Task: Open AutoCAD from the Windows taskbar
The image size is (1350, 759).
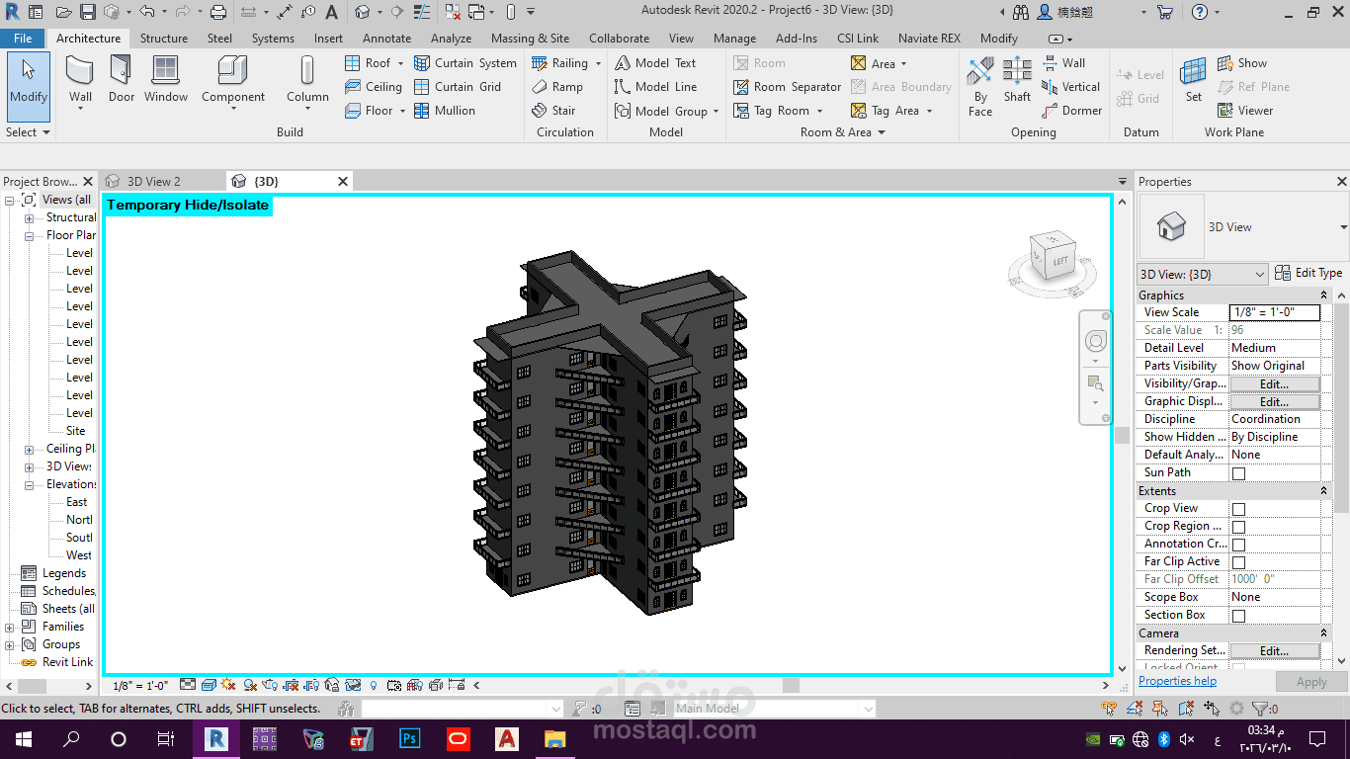Action: 506,738
